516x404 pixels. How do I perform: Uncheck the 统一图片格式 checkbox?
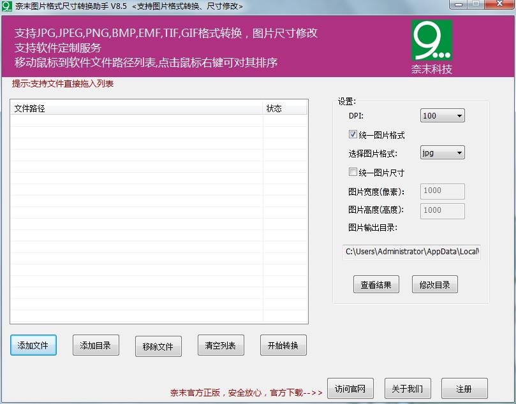pyautogui.click(x=353, y=134)
